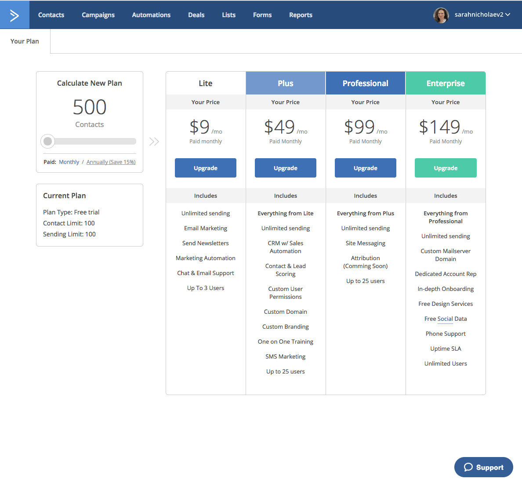Switch billing to Monthly
The width and height of the screenshot is (522, 479).
69,162
